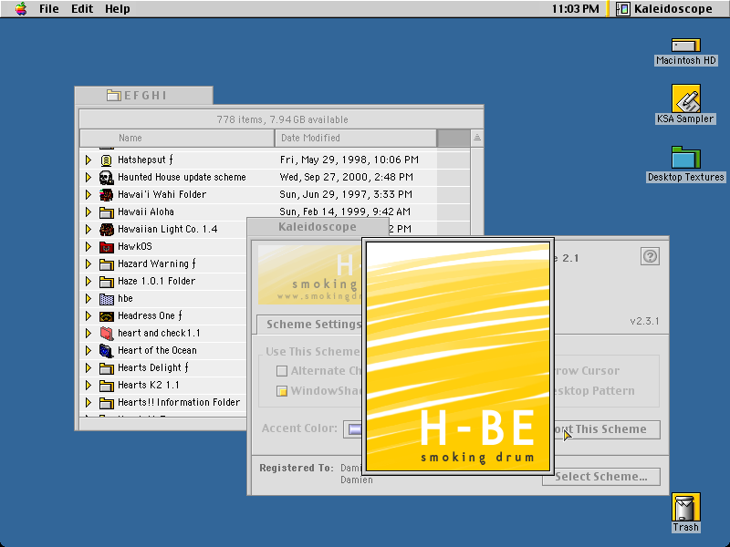The width and height of the screenshot is (730, 547).
Task: Expand Hawaiian Light Co. 1.4 folder
Action: 89,230
